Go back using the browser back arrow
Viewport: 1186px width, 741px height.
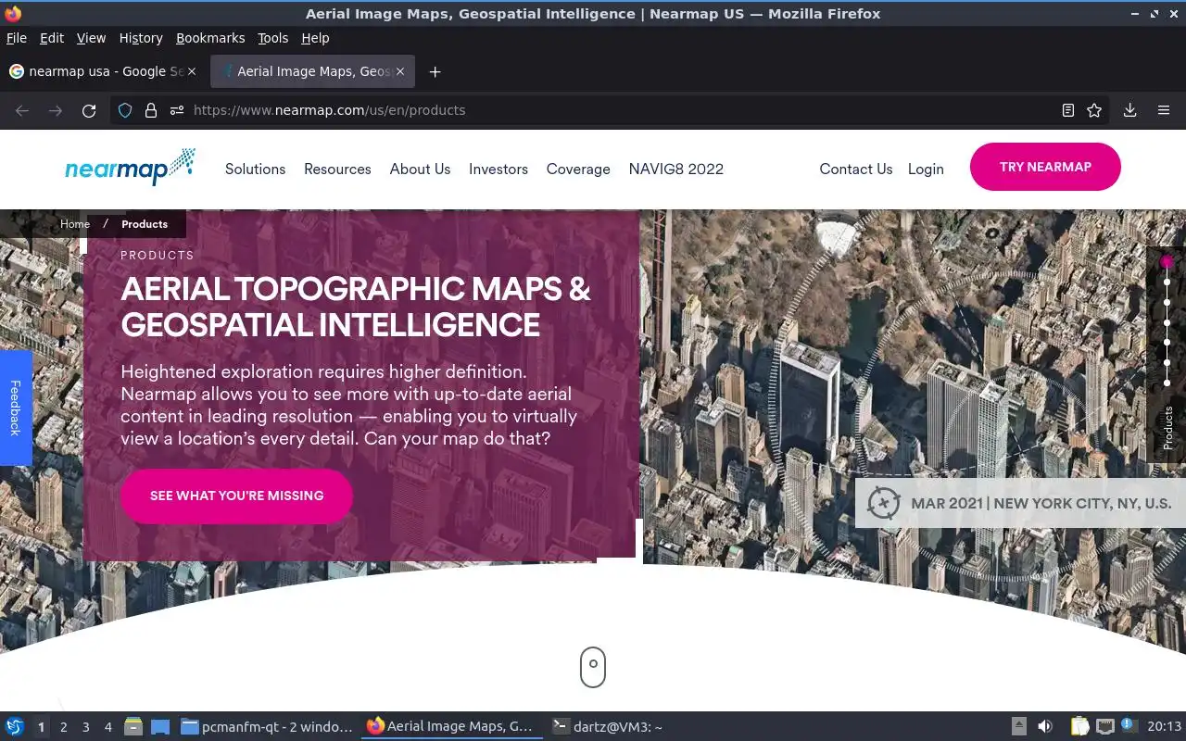tap(22, 110)
